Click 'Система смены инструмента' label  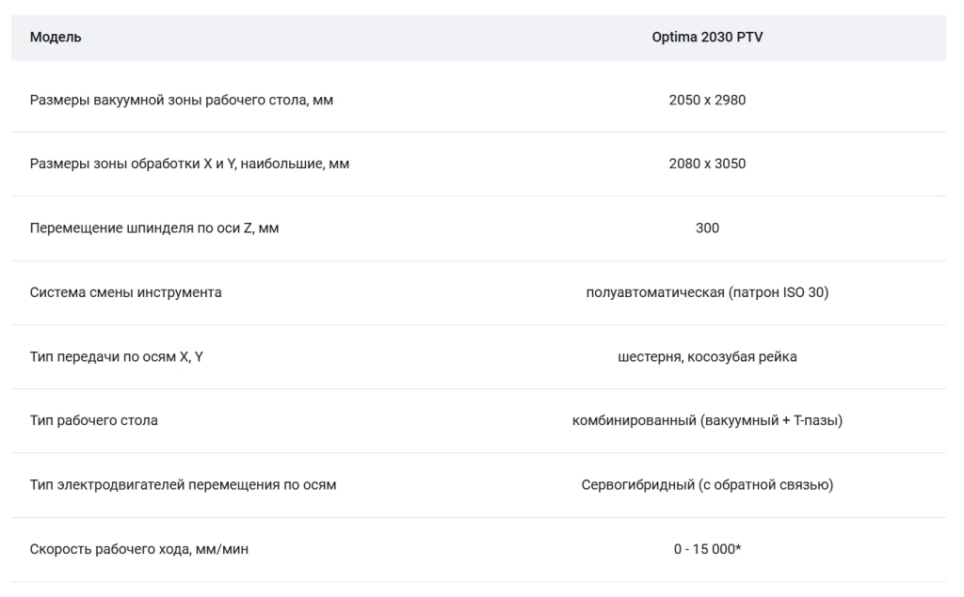tap(125, 292)
